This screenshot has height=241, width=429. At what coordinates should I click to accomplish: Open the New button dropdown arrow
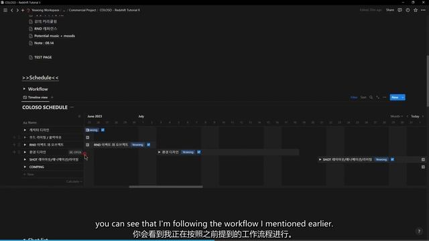[402, 97]
